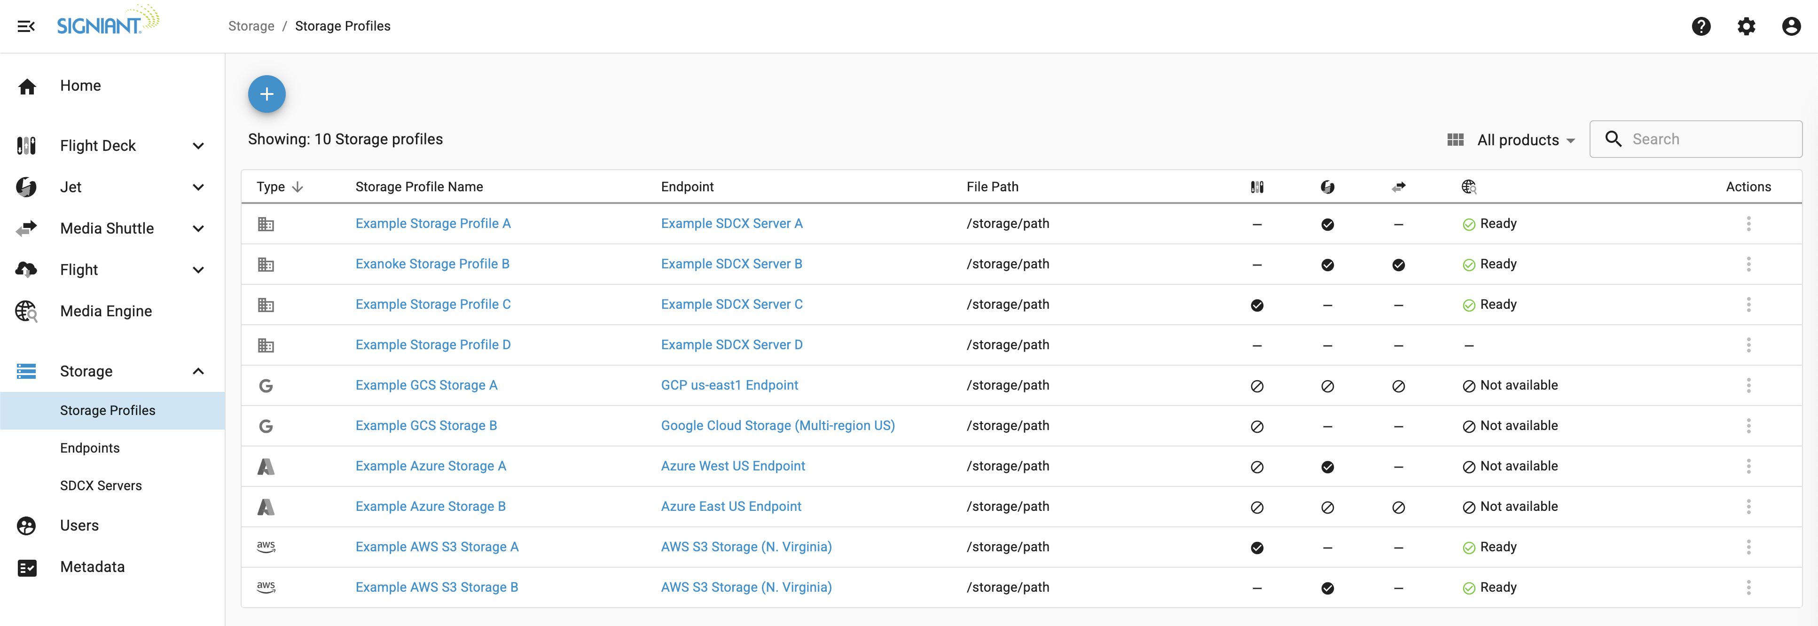Open the All products filter dropdown
Screen dimensions: 1818x626
(1511, 140)
